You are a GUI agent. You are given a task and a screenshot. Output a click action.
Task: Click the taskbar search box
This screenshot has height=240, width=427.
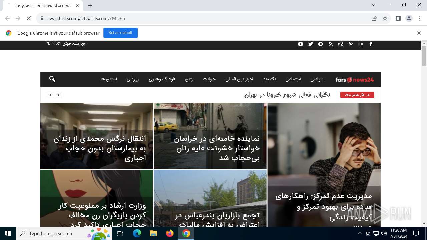[63, 233]
